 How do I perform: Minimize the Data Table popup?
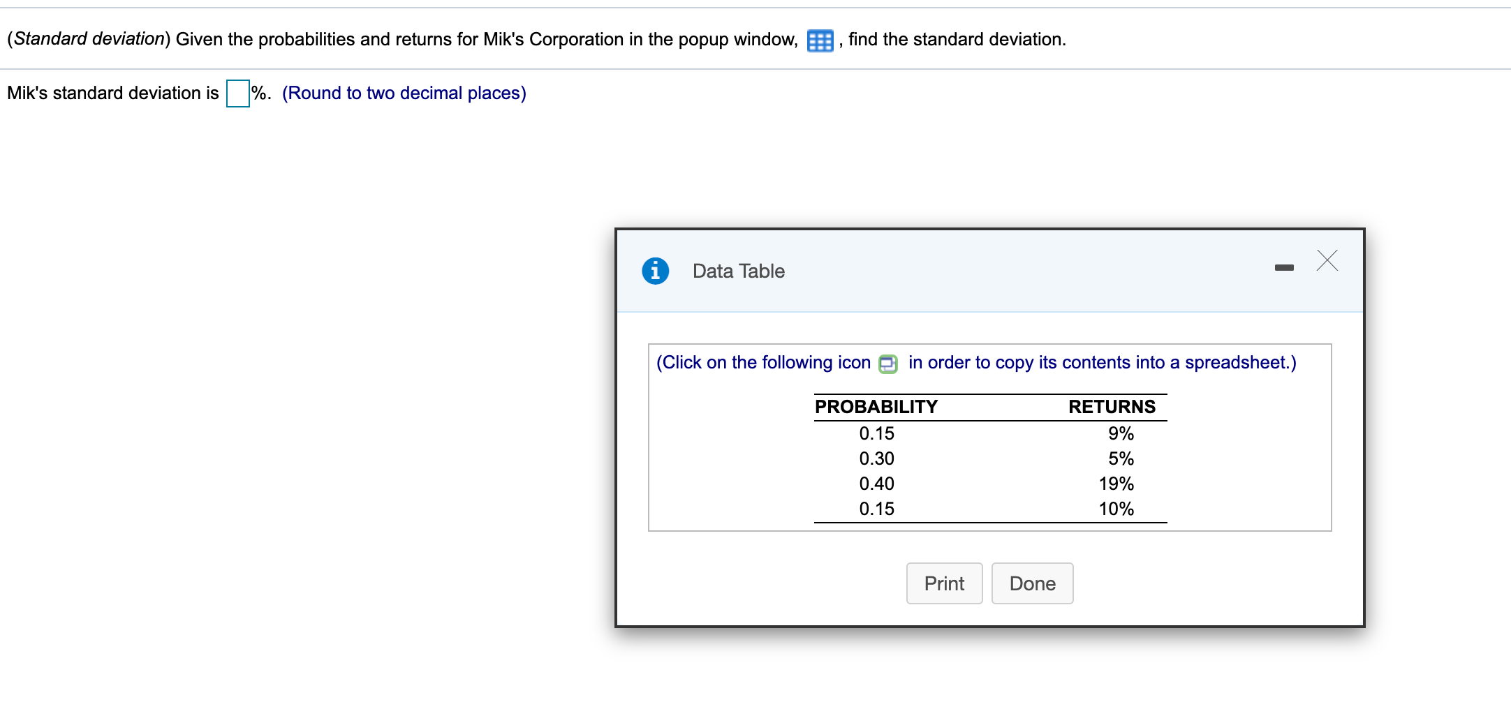pos(1285,266)
